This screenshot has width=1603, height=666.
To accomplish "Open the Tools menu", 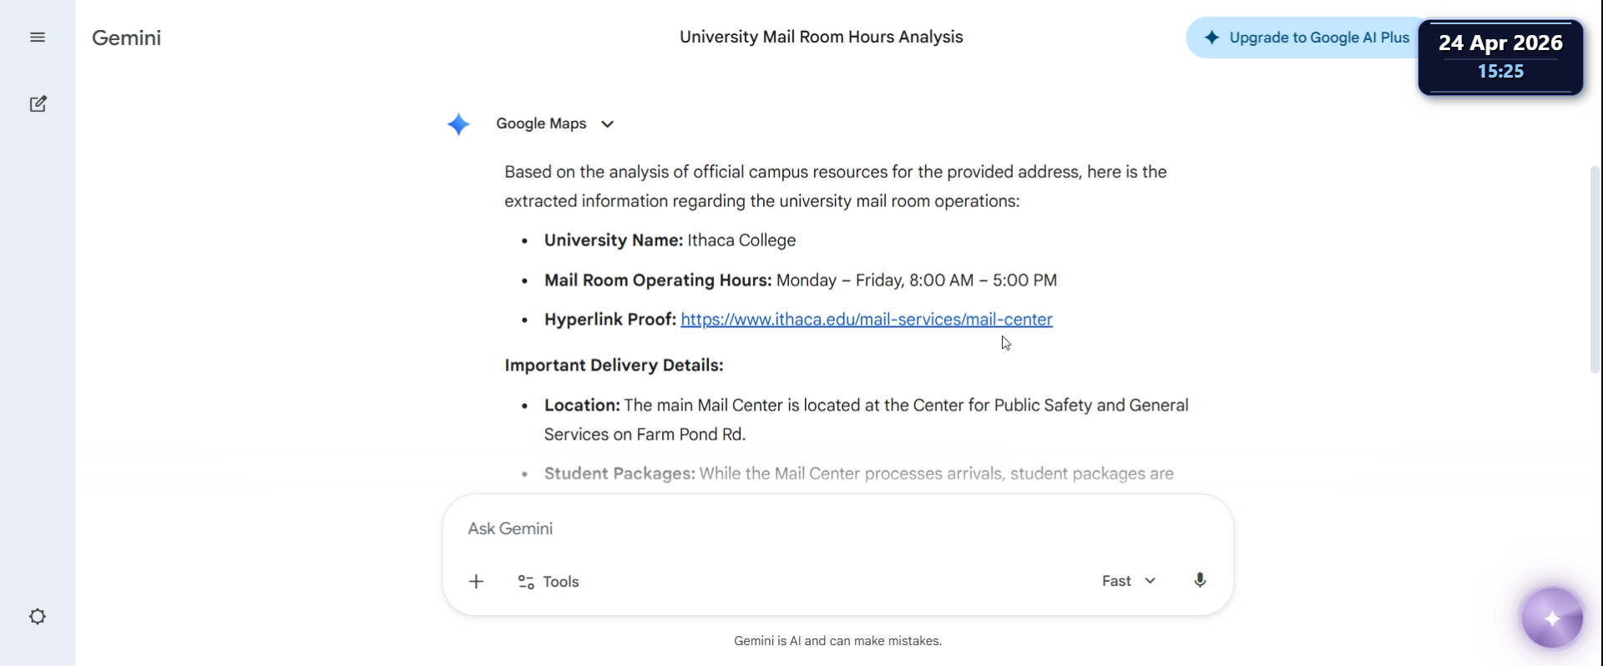I will tap(549, 582).
